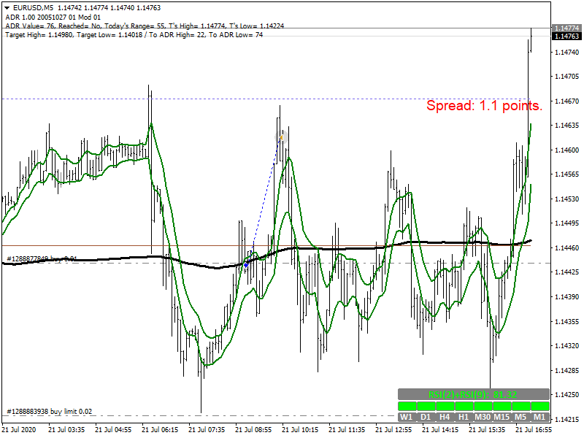Click the green signal box above W1
584x438 pixels.
[x=407, y=406]
